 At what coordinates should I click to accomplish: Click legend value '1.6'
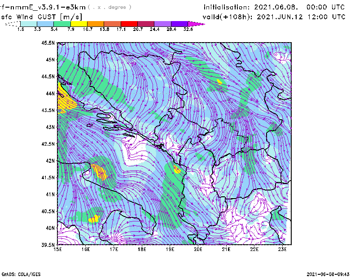coord(21,29)
